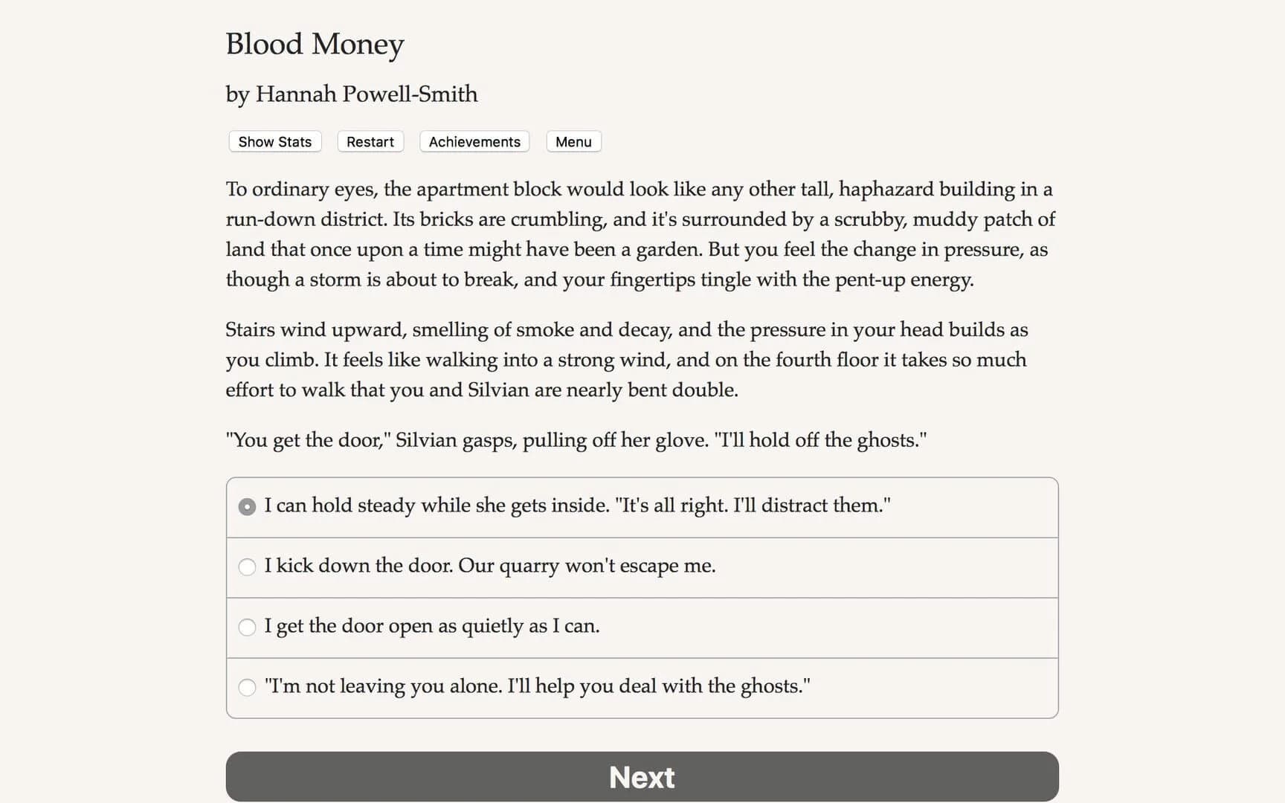
Task: Check unlocked achievements
Action: click(474, 141)
